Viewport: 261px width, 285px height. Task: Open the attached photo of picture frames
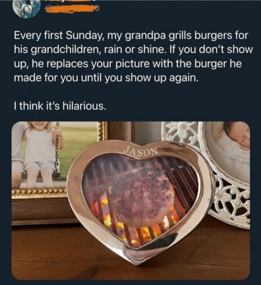(130, 201)
